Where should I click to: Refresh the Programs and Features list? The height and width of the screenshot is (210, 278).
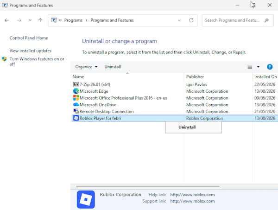point(191,20)
